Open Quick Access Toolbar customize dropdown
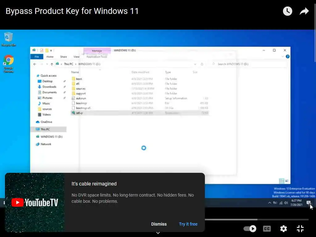 pos(51,50)
